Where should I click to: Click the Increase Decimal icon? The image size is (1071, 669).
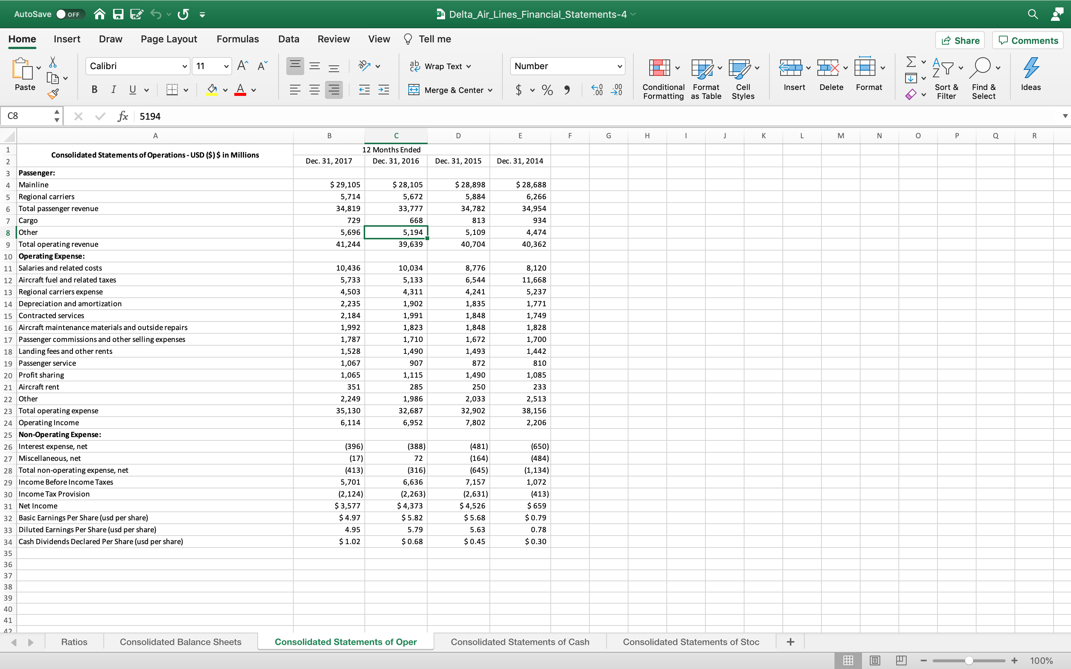[597, 90]
